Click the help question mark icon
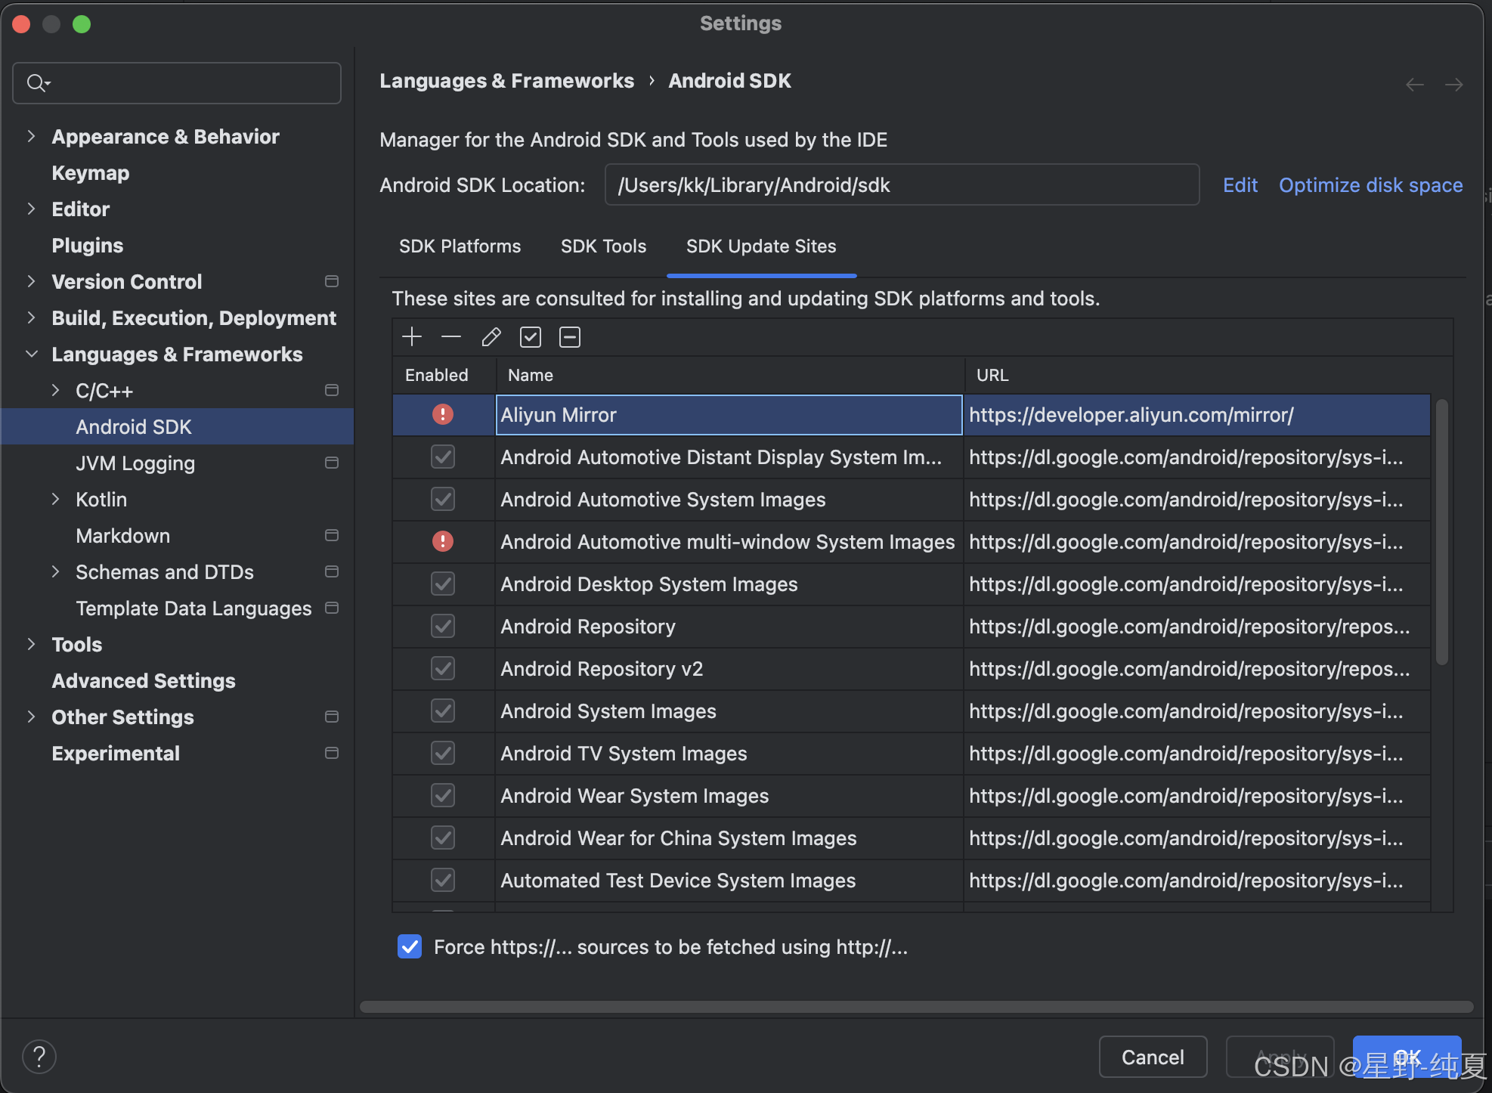This screenshot has width=1492, height=1093. (39, 1056)
